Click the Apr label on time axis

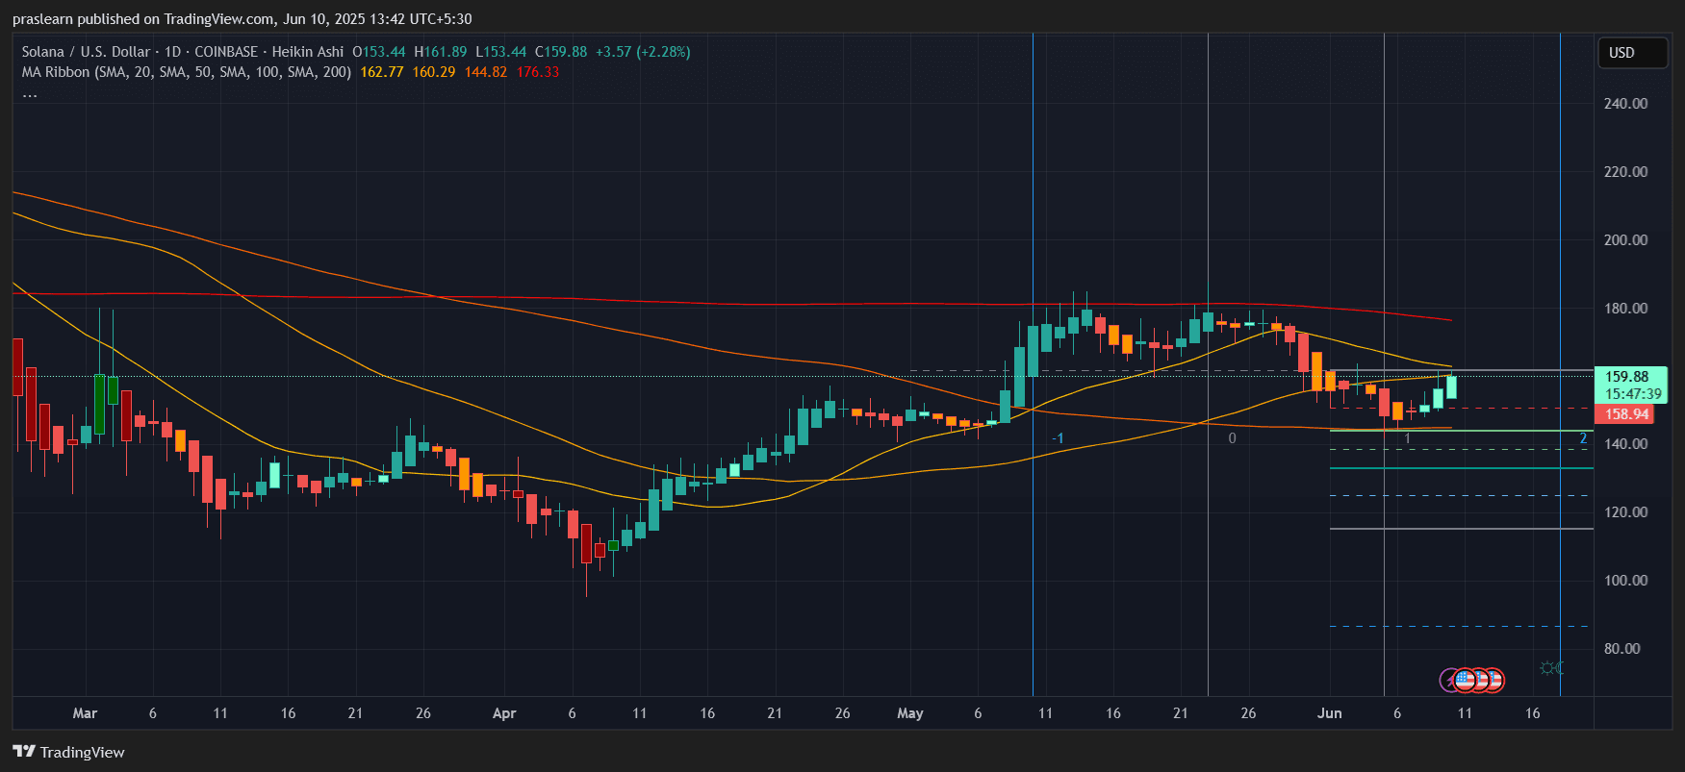tap(504, 713)
